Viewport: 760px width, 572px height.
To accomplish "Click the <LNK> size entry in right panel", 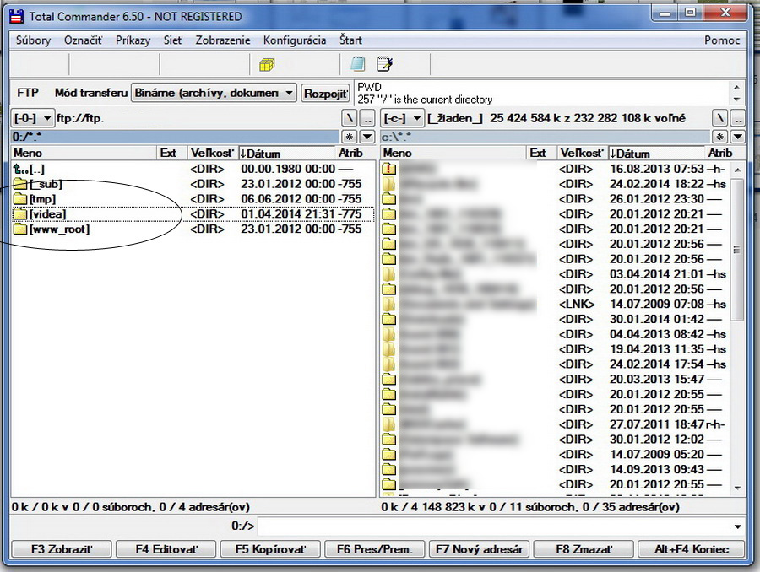I will click(x=576, y=305).
